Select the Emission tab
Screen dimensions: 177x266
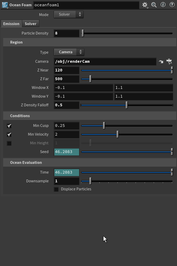pyautogui.click(x=11, y=24)
